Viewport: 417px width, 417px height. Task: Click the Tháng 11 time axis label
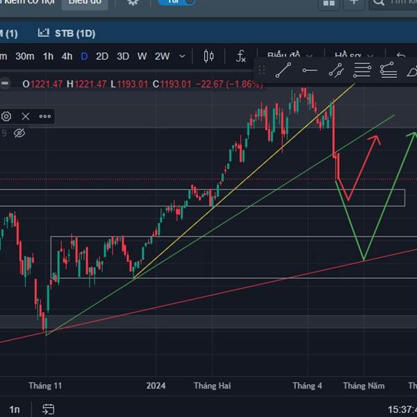point(45,386)
